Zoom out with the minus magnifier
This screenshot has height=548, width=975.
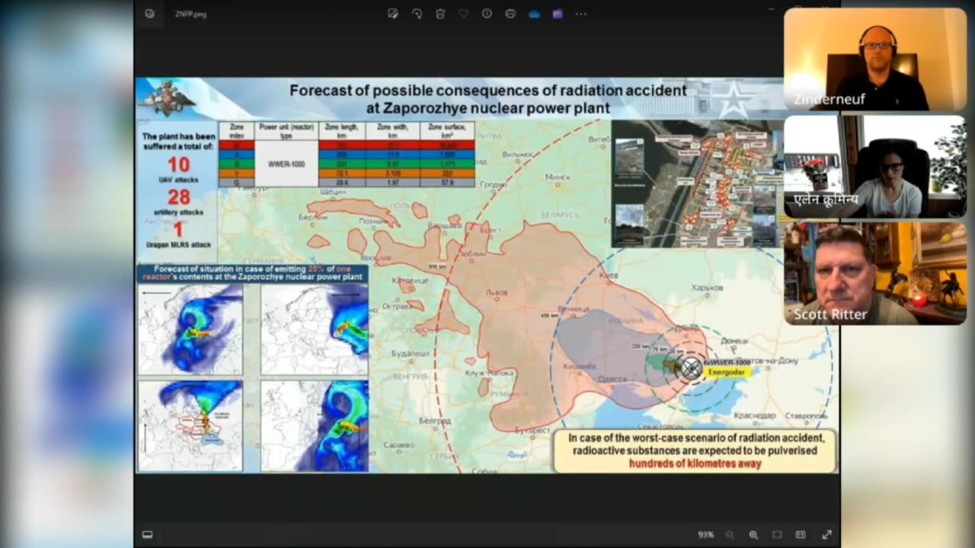(x=730, y=535)
